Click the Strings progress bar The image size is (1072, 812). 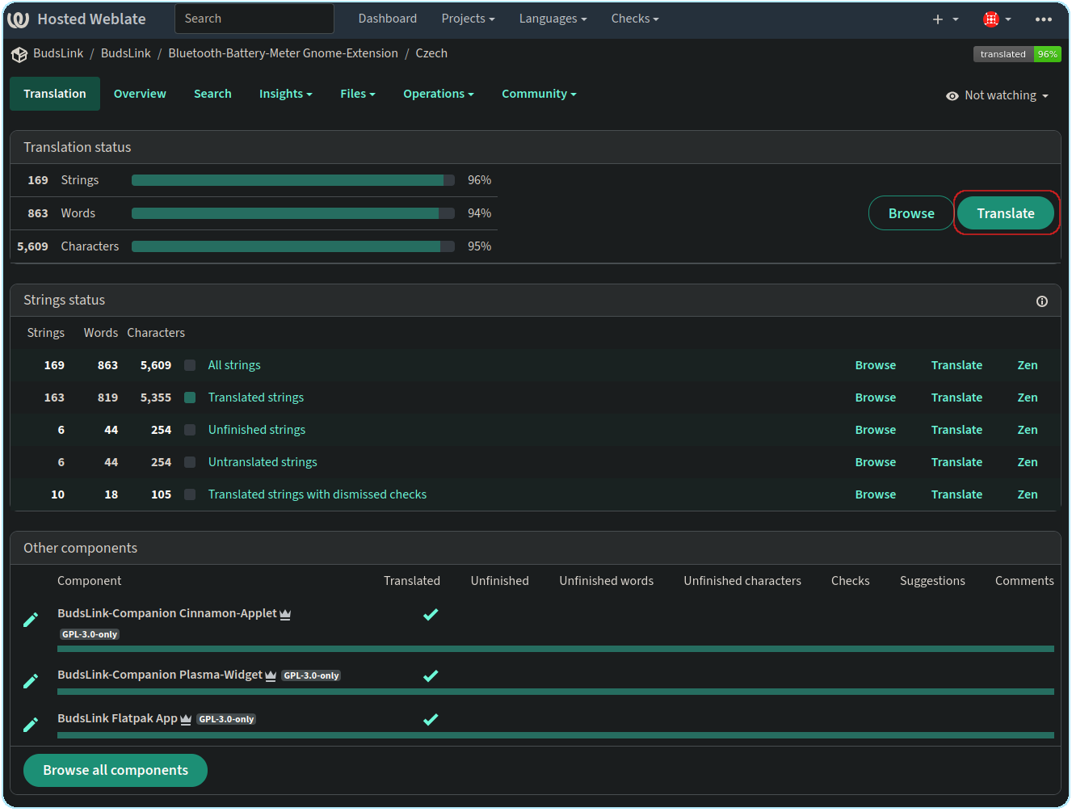[x=293, y=180]
